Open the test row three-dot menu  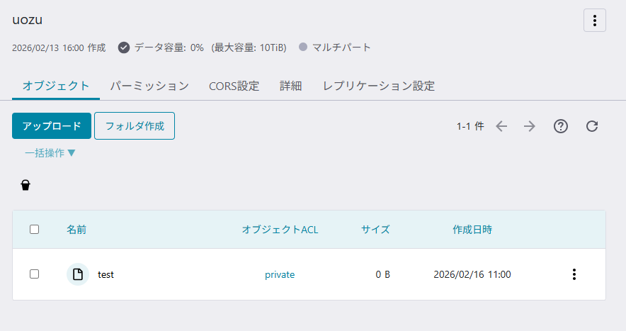(574, 274)
